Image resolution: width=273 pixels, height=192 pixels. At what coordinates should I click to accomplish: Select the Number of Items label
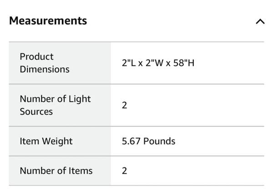tap(56, 171)
